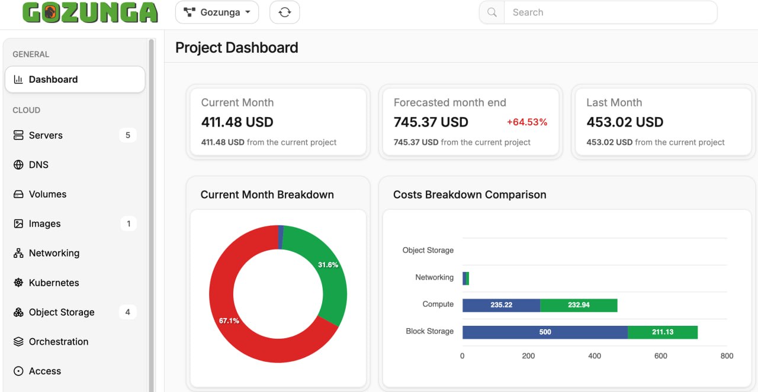This screenshot has width=758, height=392.
Task: Click the Forecasted month end label
Action: coord(450,103)
